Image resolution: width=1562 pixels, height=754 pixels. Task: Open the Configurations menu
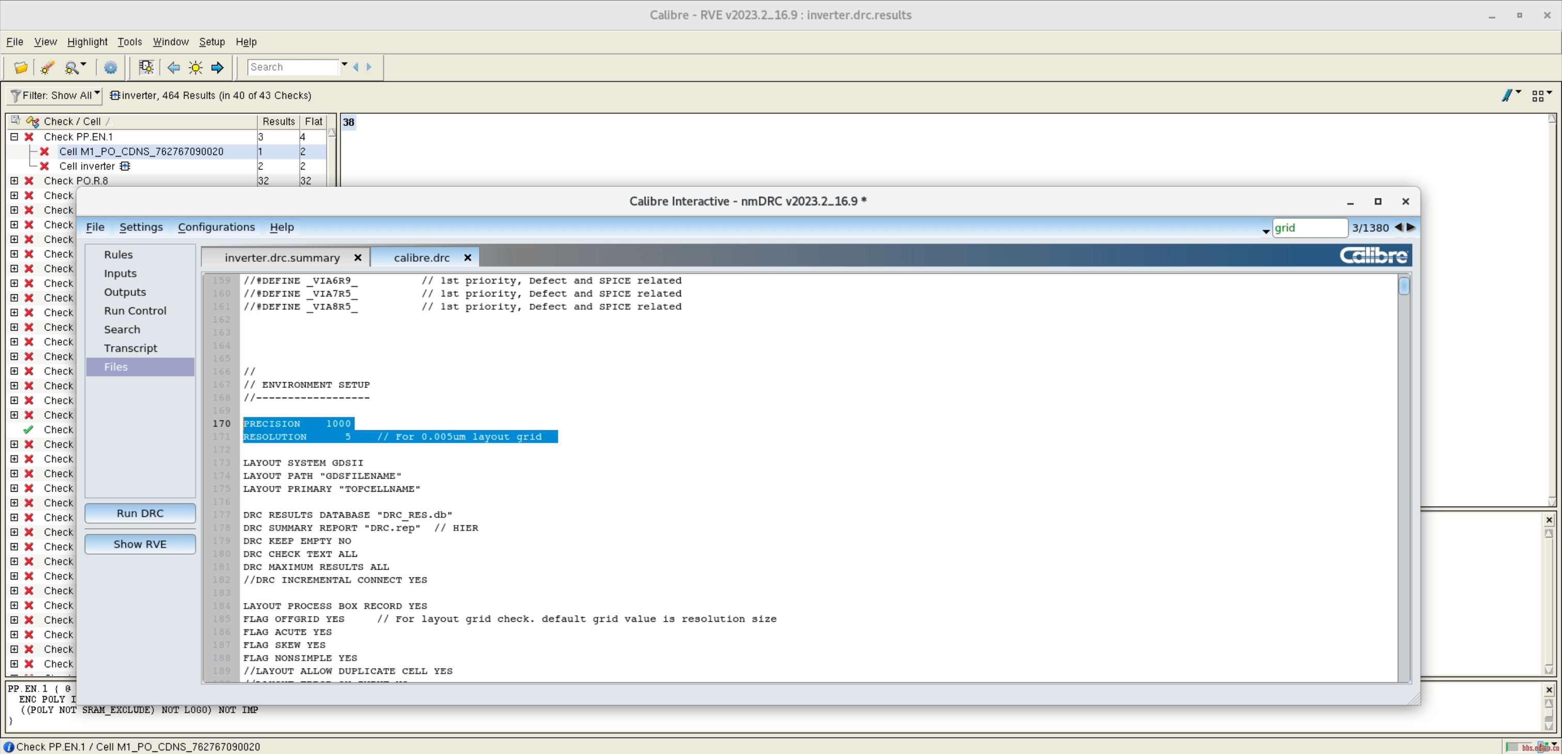pyautogui.click(x=216, y=227)
